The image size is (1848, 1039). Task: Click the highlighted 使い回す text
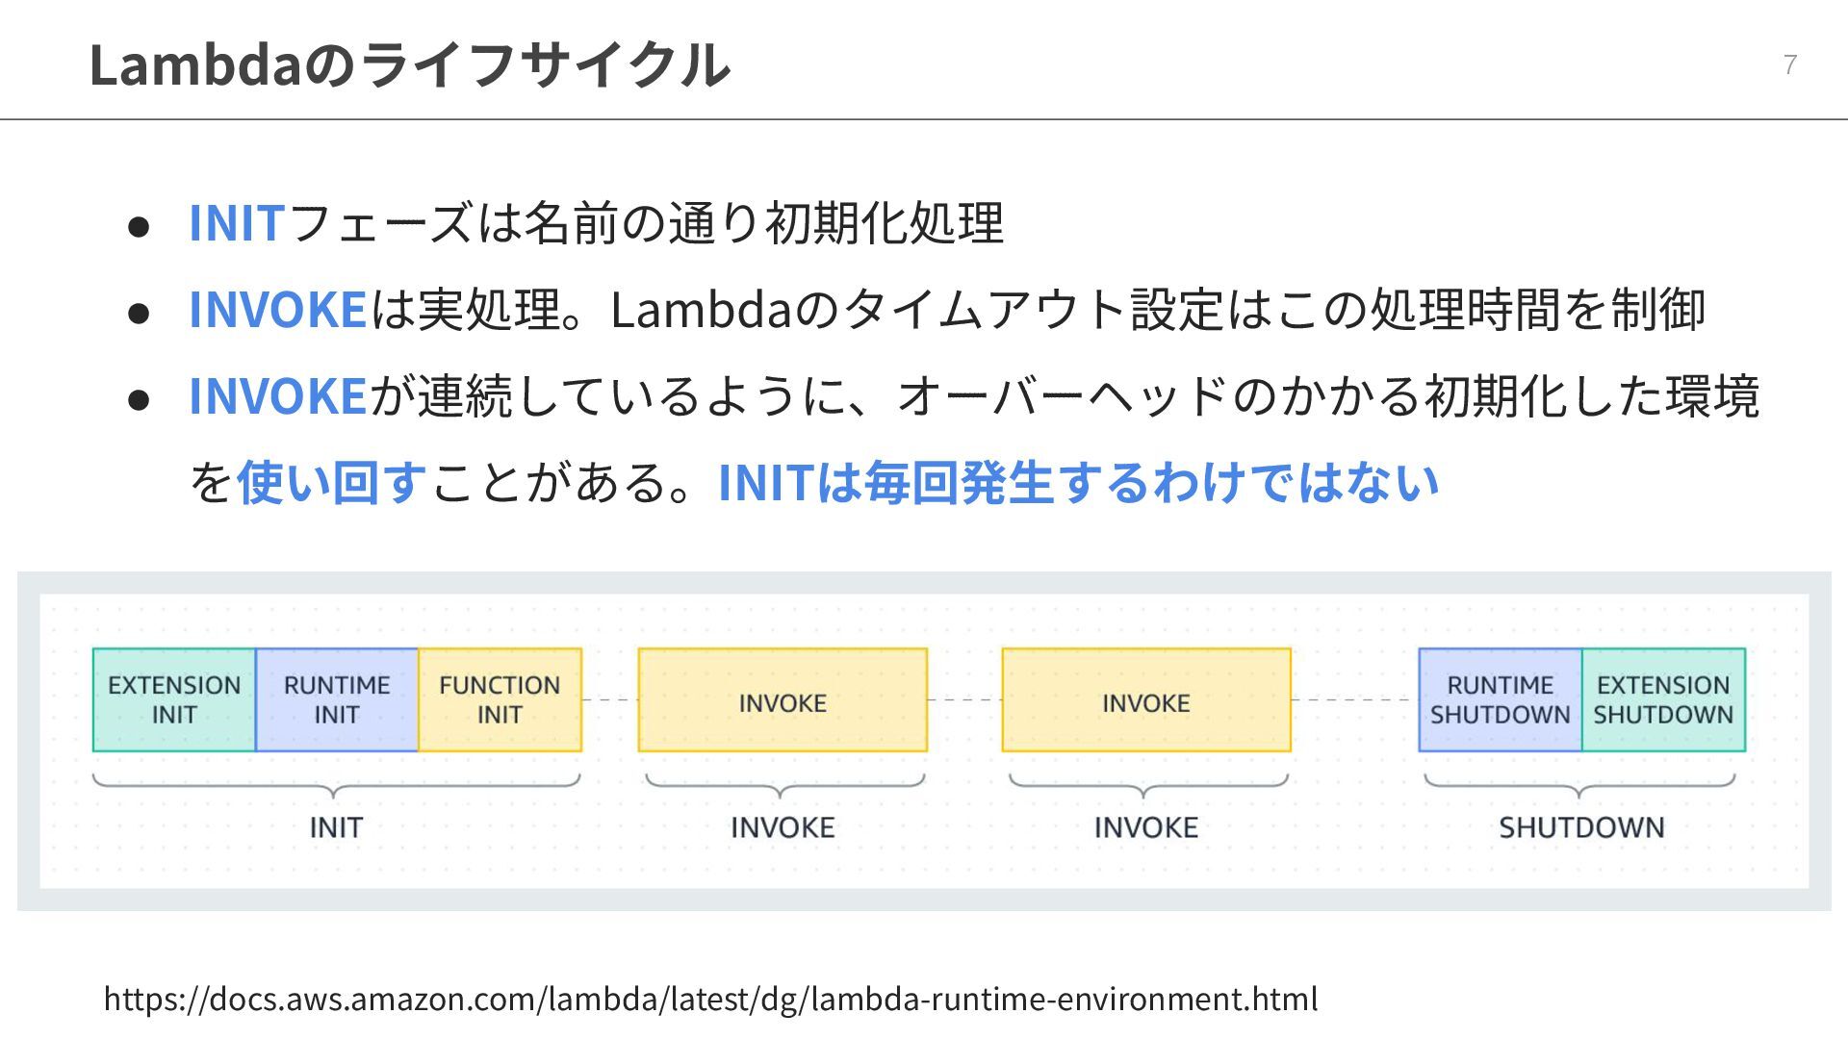tap(331, 482)
